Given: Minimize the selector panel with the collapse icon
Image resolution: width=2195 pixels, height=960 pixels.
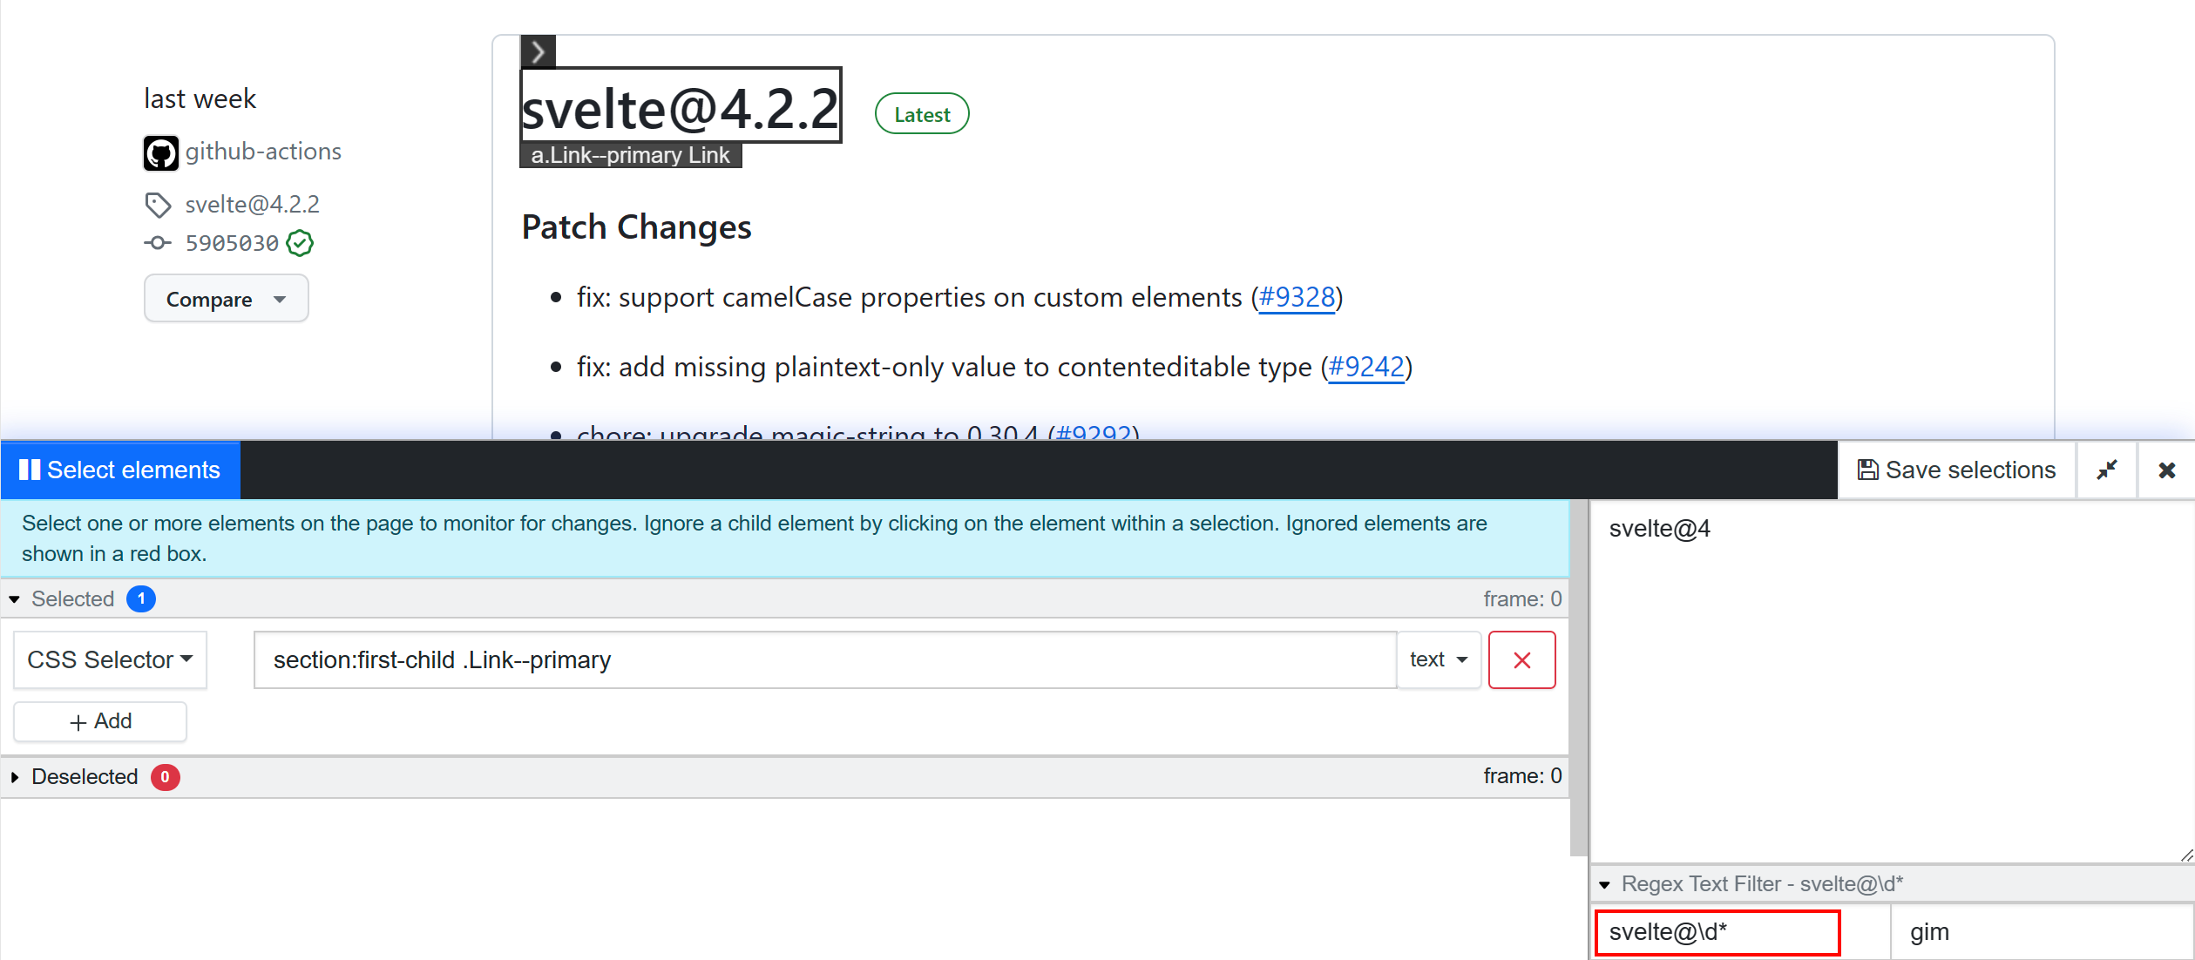Looking at the screenshot, I should pos(2107,470).
